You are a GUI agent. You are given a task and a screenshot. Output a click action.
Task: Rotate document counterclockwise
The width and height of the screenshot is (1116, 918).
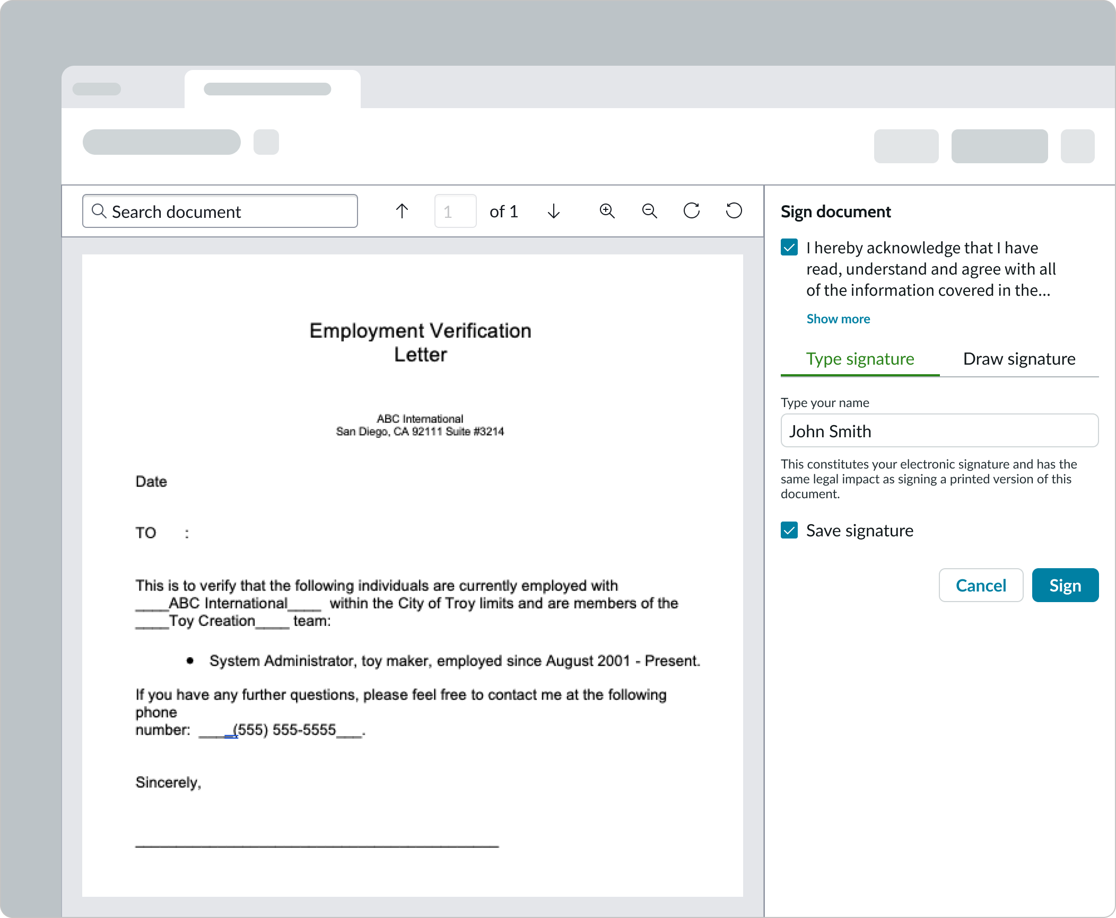click(734, 211)
